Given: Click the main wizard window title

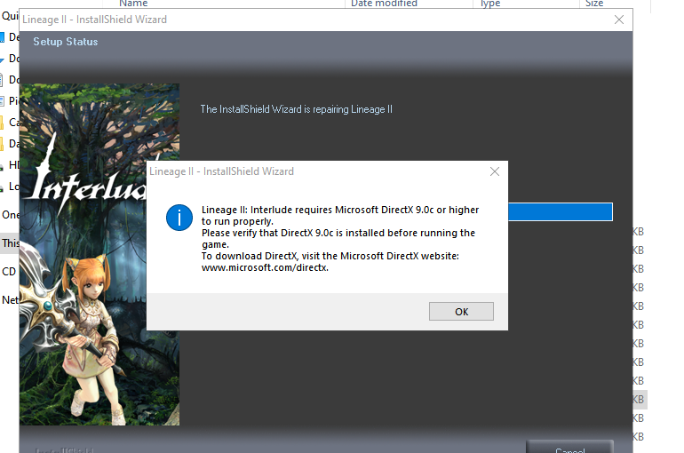Looking at the screenshot, I should point(95,20).
